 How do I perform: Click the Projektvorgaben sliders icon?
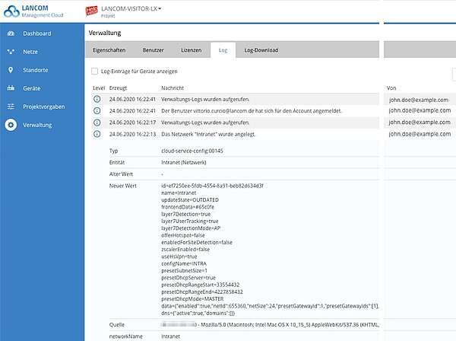point(11,107)
